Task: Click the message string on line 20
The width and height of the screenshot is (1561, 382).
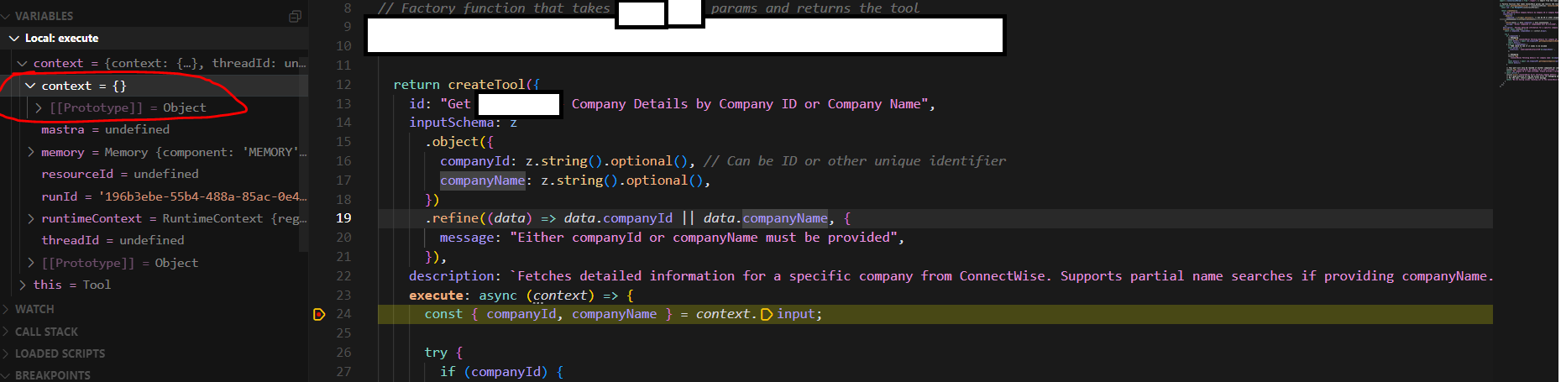Action: coord(707,238)
